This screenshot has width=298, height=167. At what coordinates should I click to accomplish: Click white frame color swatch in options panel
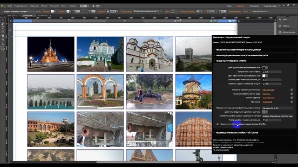pos(264,76)
